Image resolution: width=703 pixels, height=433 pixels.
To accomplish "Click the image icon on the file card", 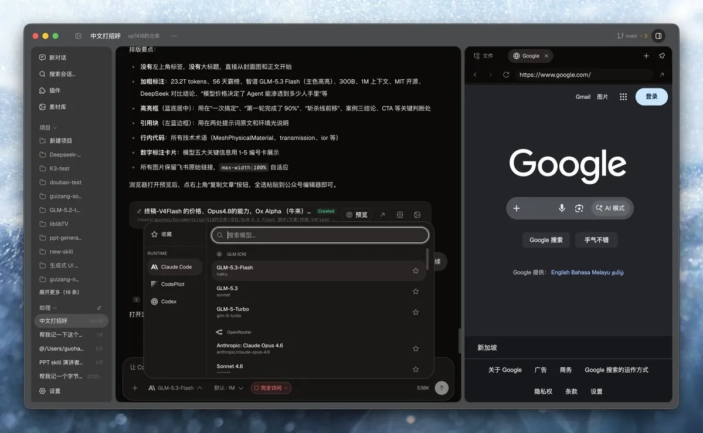I will click(417, 215).
